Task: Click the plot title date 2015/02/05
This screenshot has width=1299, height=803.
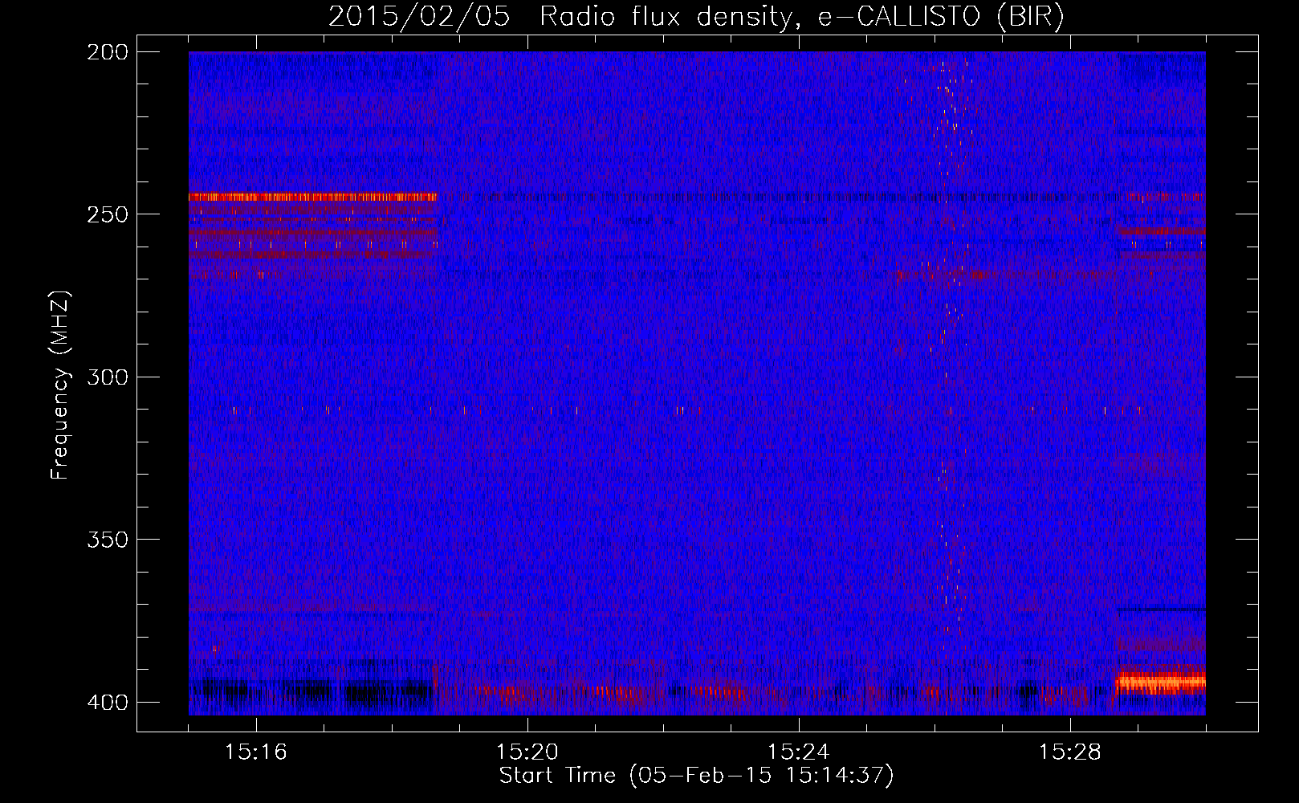Action: [419, 17]
